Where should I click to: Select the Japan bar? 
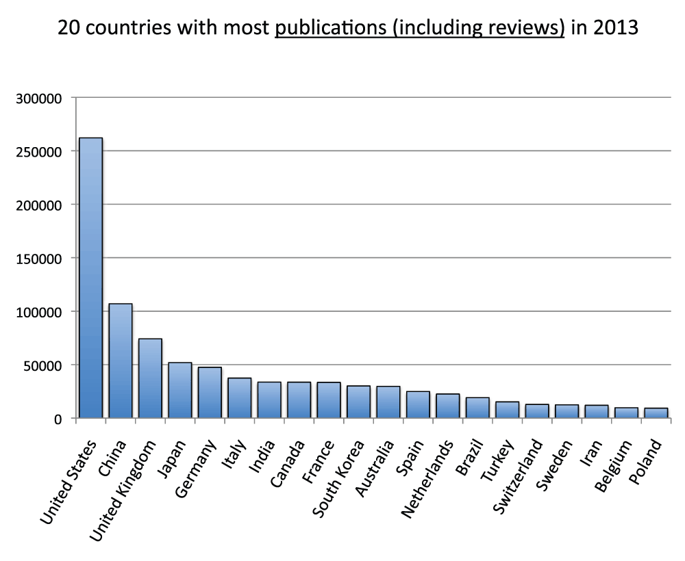tap(180, 390)
